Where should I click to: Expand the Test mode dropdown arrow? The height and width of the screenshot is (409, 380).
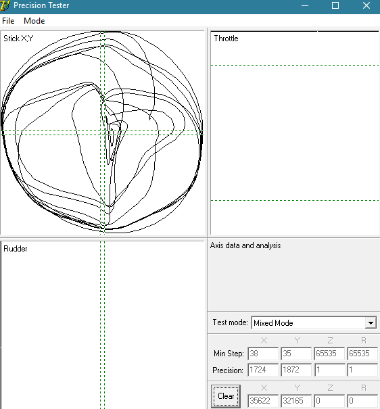(371, 323)
